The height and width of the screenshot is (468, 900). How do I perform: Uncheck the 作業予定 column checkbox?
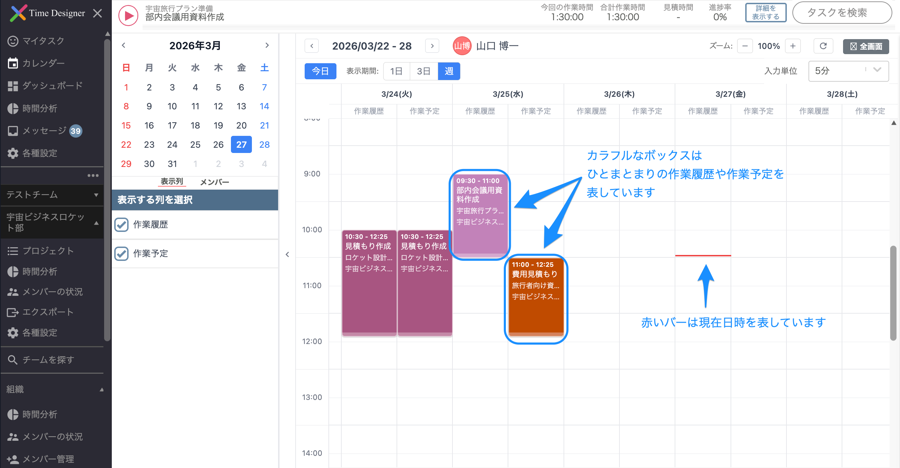coord(122,254)
